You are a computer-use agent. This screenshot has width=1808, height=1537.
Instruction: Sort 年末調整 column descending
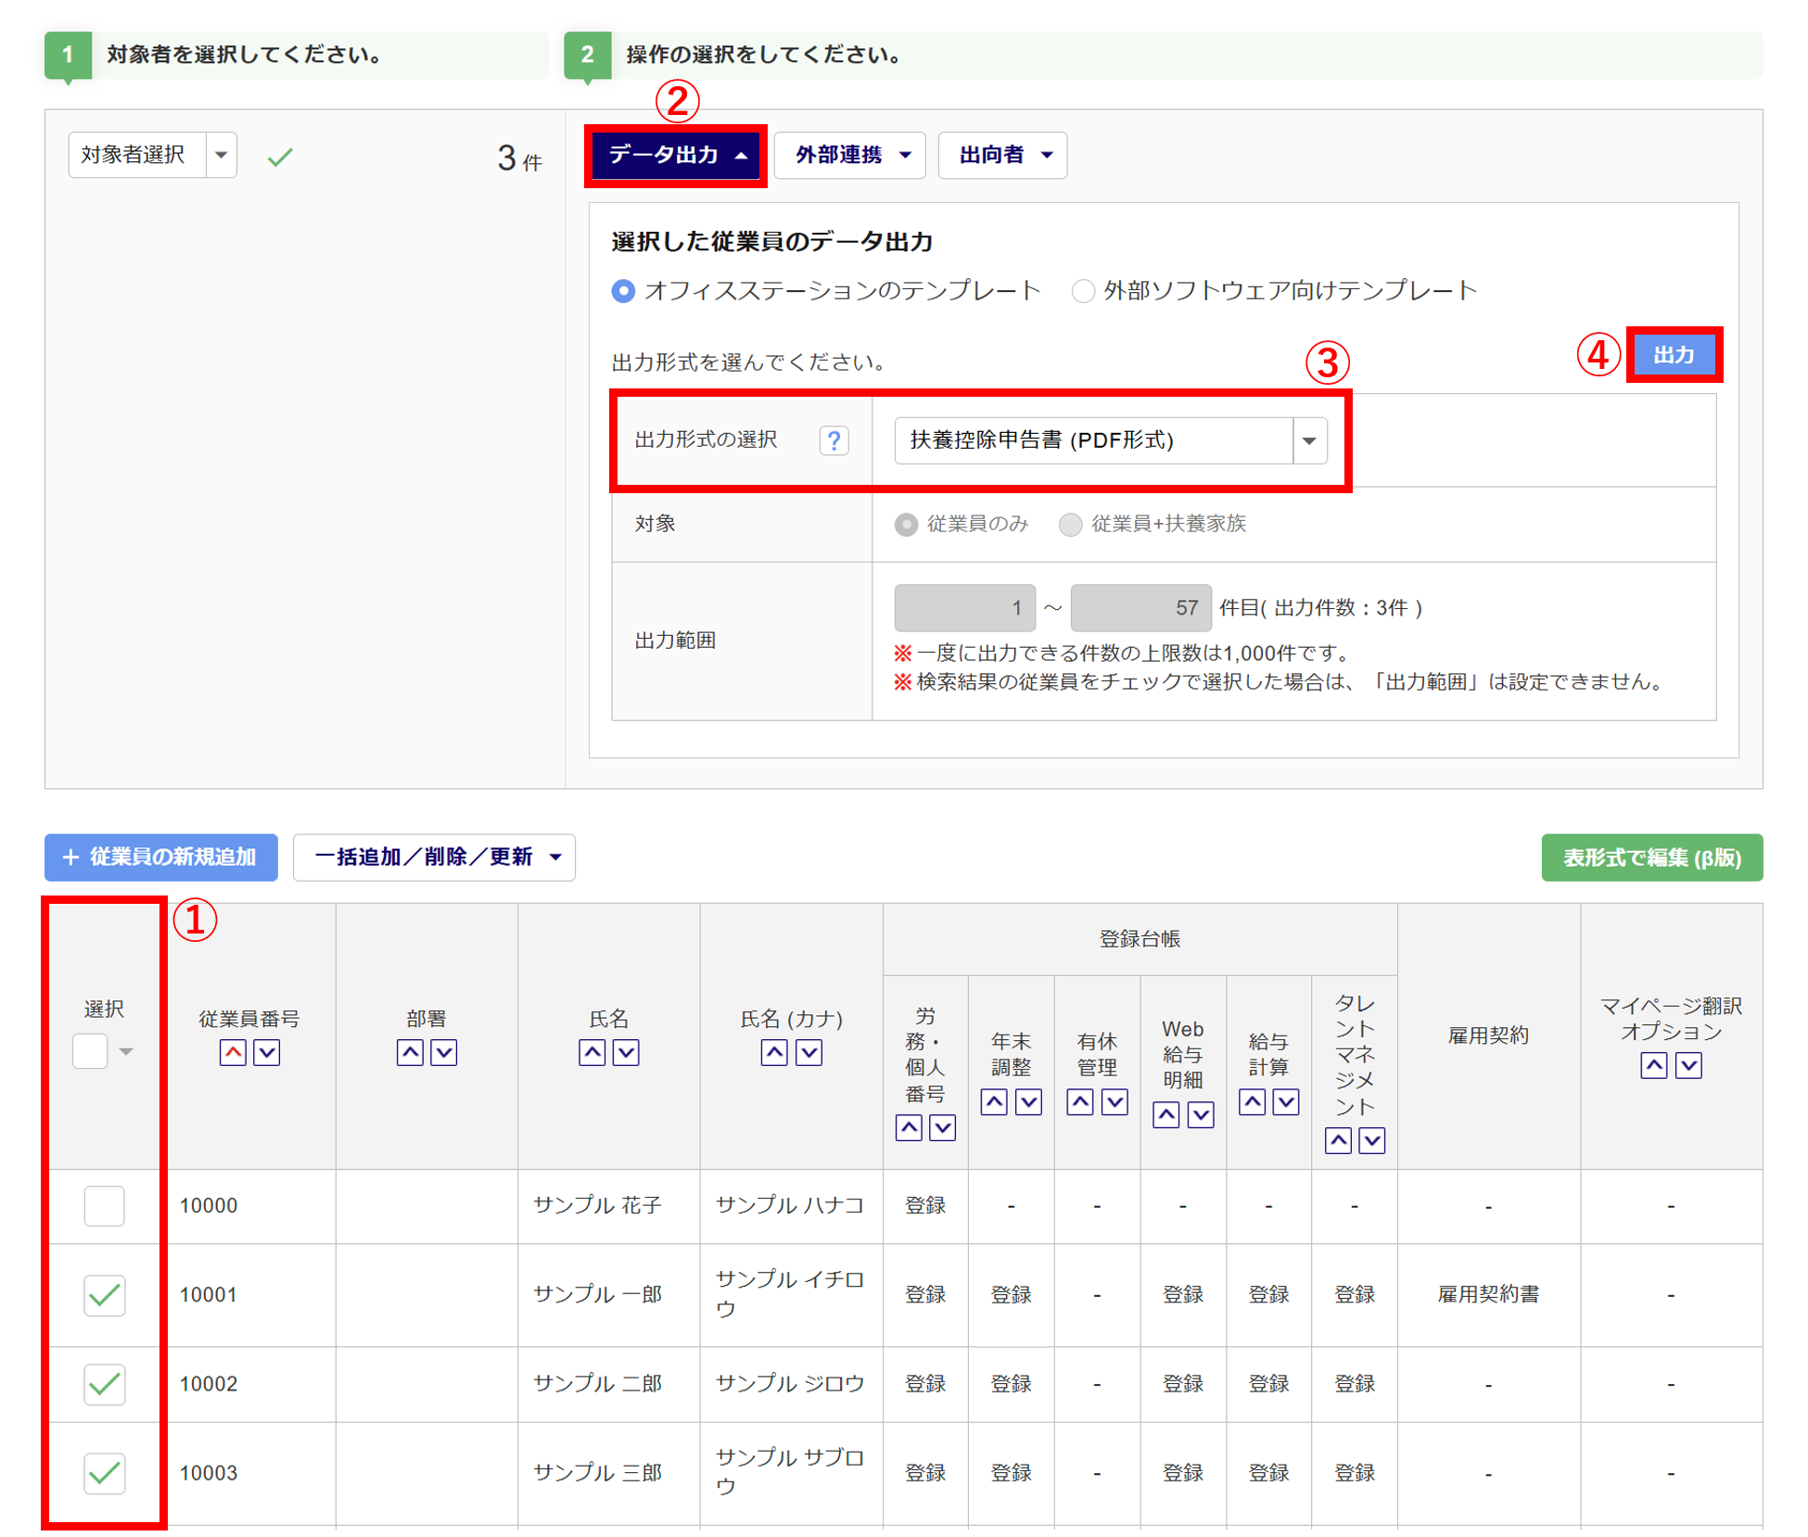[x=1028, y=1102]
